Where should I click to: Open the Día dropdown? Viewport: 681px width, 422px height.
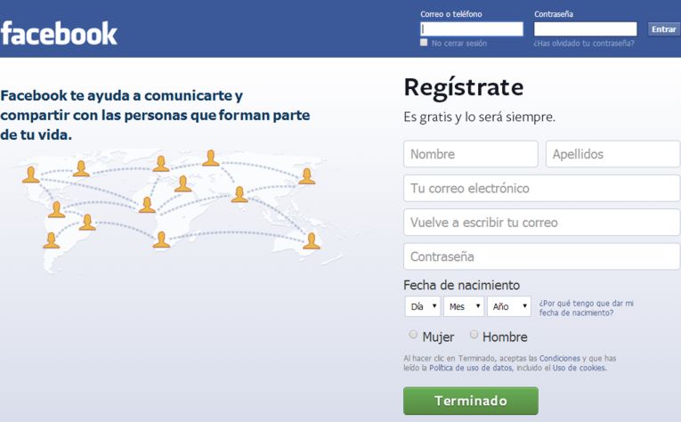423,306
